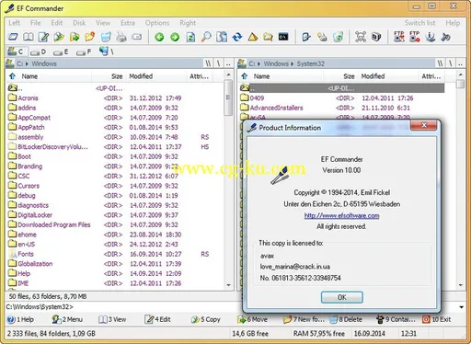Click the 4 Edit function key button
Screen dimensions: 471x344
[157, 319]
